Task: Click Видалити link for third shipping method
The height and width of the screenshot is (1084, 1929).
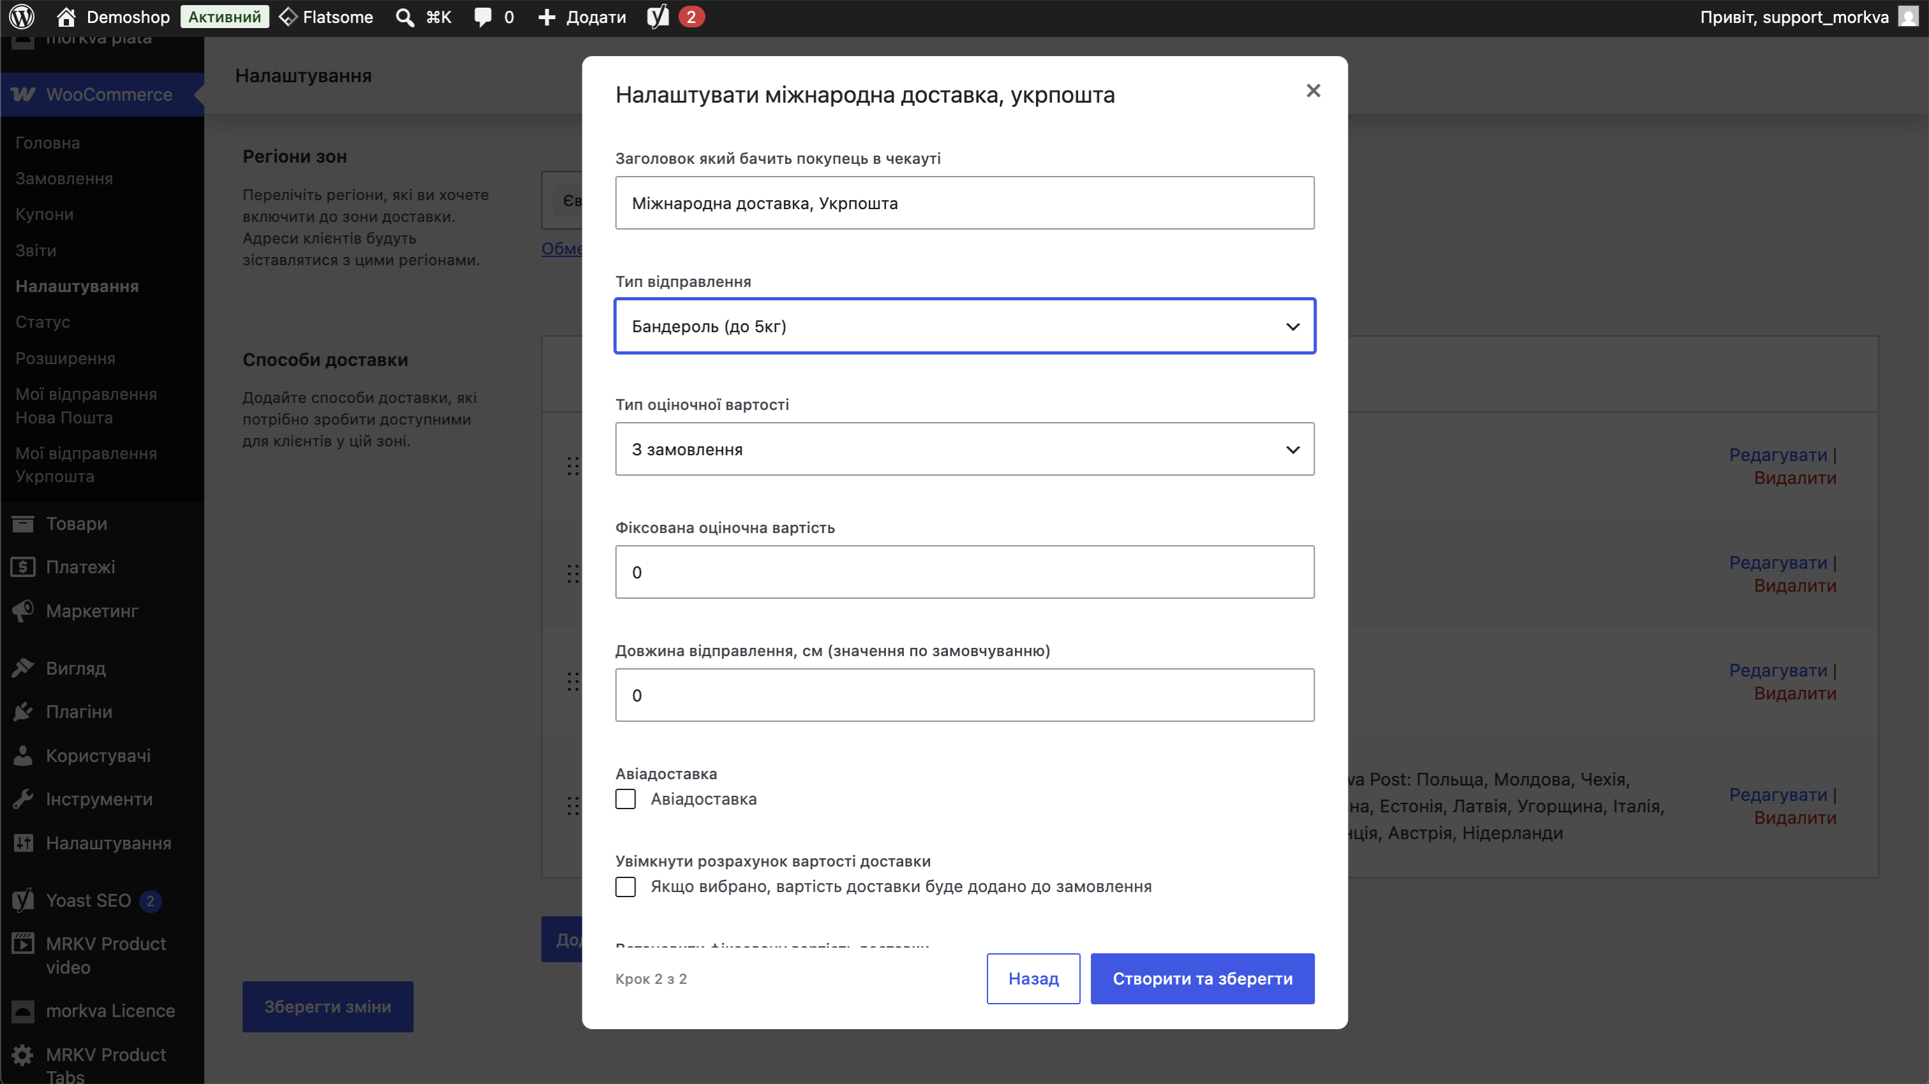Action: click(x=1795, y=693)
